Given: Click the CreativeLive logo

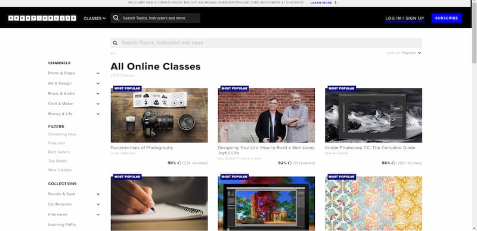Looking at the screenshot, I should click(x=42, y=18).
